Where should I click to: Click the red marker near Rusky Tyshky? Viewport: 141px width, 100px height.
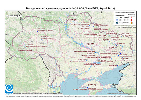[106, 35]
